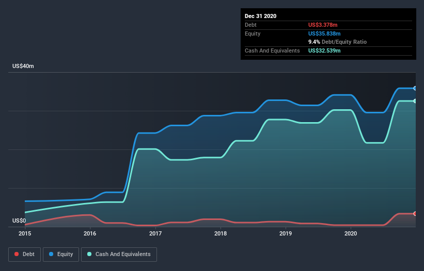Click the 2016 x-axis label
Screen dimensions: 424x271
tap(90, 233)
